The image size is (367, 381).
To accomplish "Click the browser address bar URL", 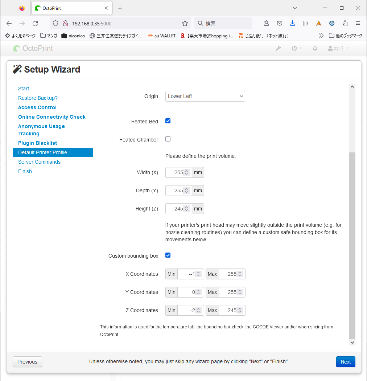I will [x=92, y=24].
